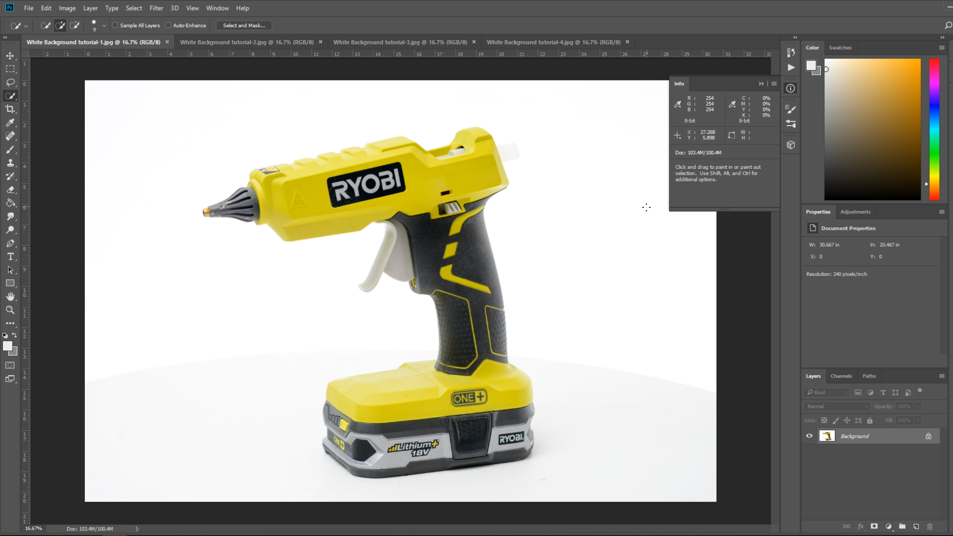
Task: Open the Layers panel menu
Action: (x=942, y=376)
